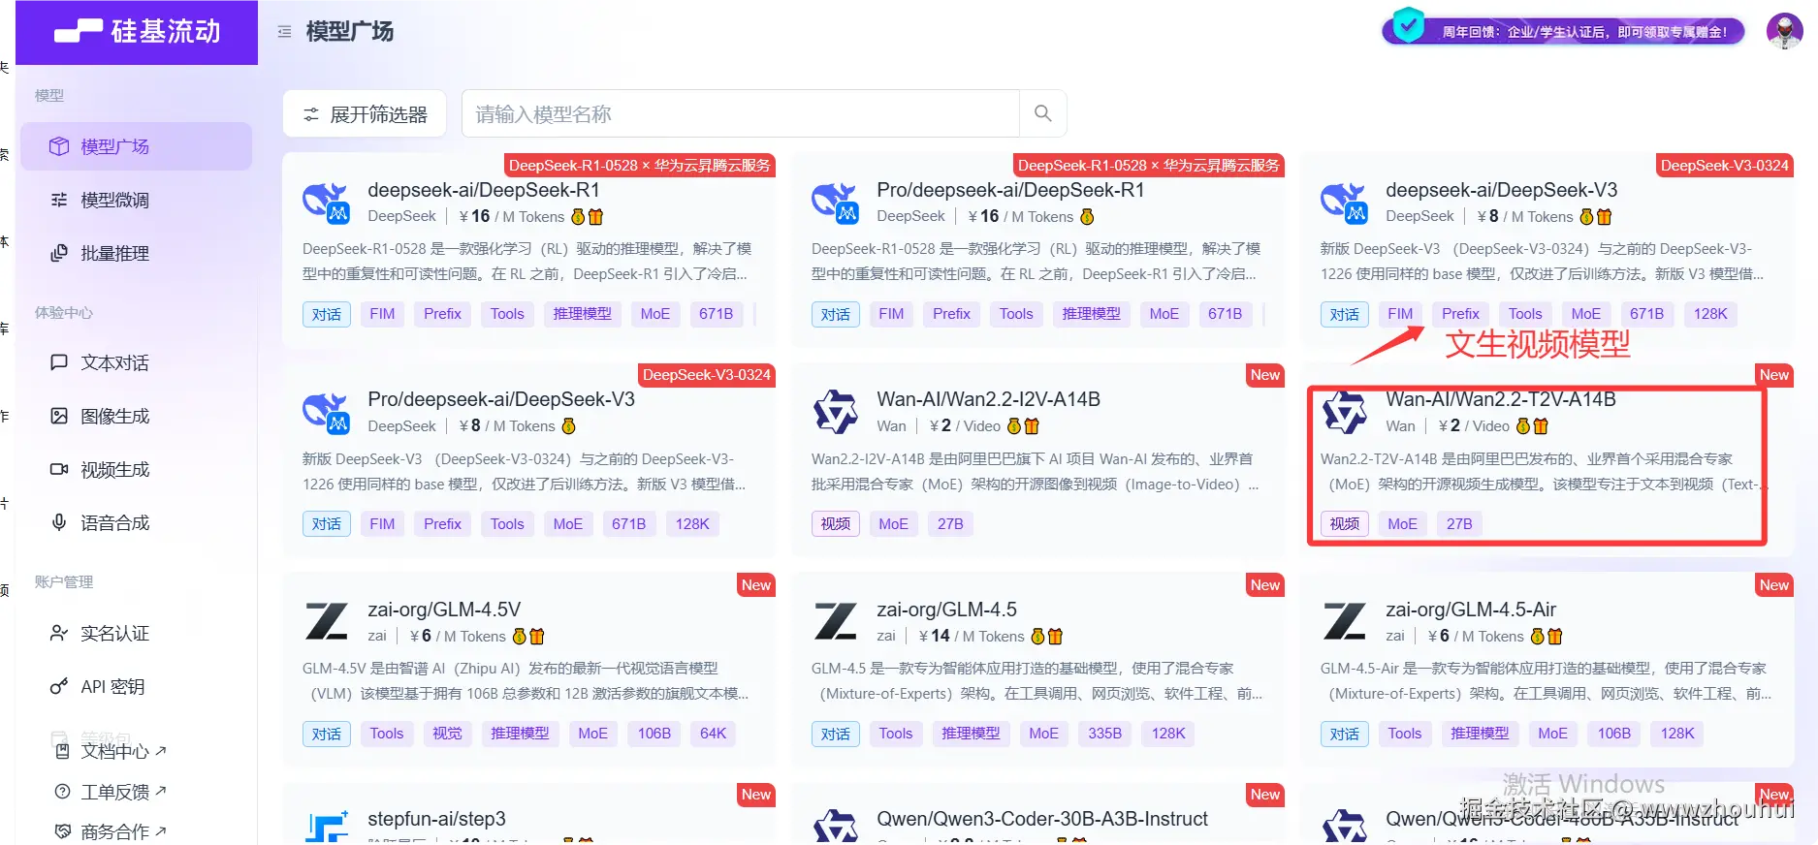Open the deepseek-ai/DeepSeek-V3 model card

point(1547,249)
